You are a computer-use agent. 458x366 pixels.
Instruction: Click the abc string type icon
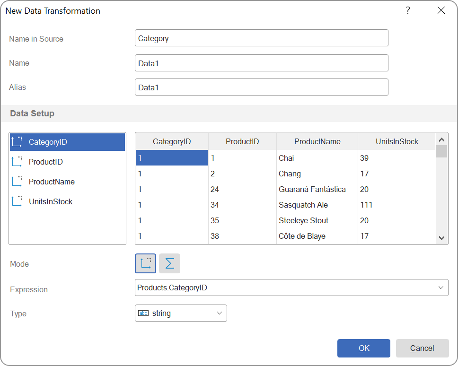pos(143,313)
